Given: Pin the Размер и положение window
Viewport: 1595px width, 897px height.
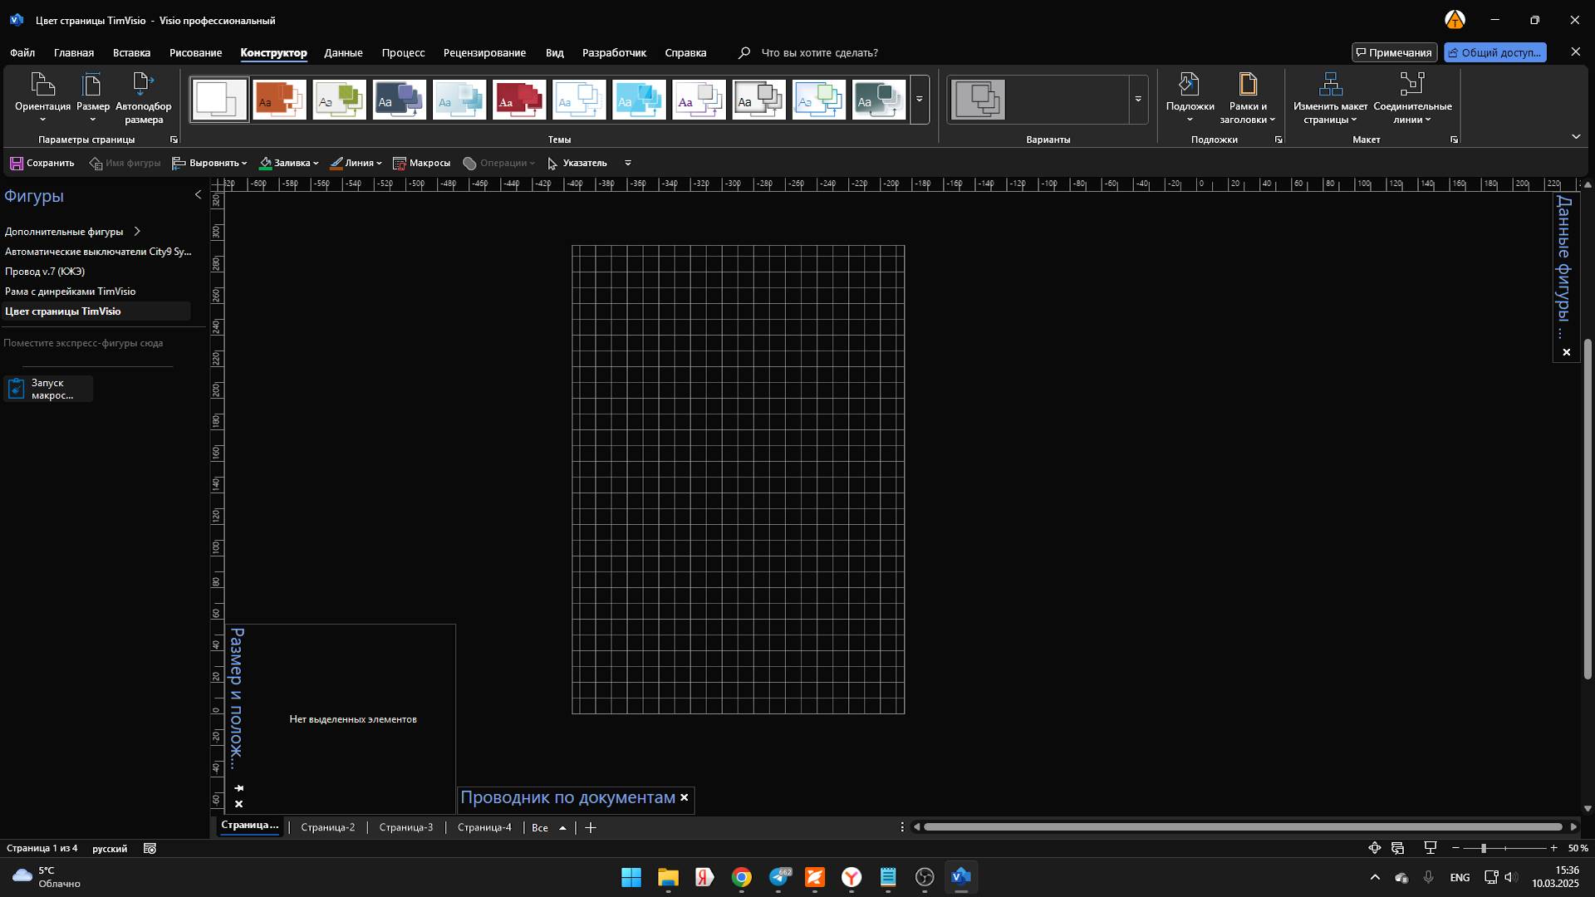Looking at the screenshot, I should pos(239,788).
